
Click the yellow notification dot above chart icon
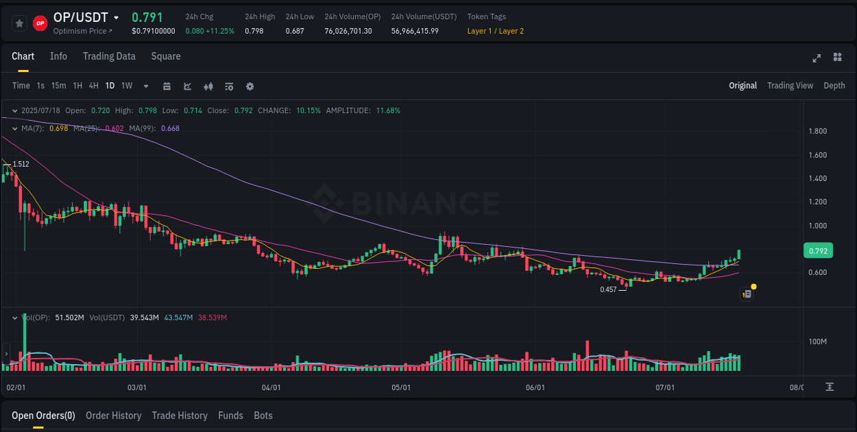click(753, 286)
